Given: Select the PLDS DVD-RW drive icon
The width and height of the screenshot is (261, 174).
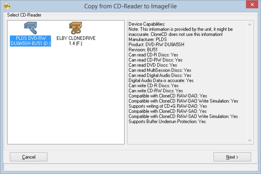Looking at the screenshot, I should coord(30,28).
